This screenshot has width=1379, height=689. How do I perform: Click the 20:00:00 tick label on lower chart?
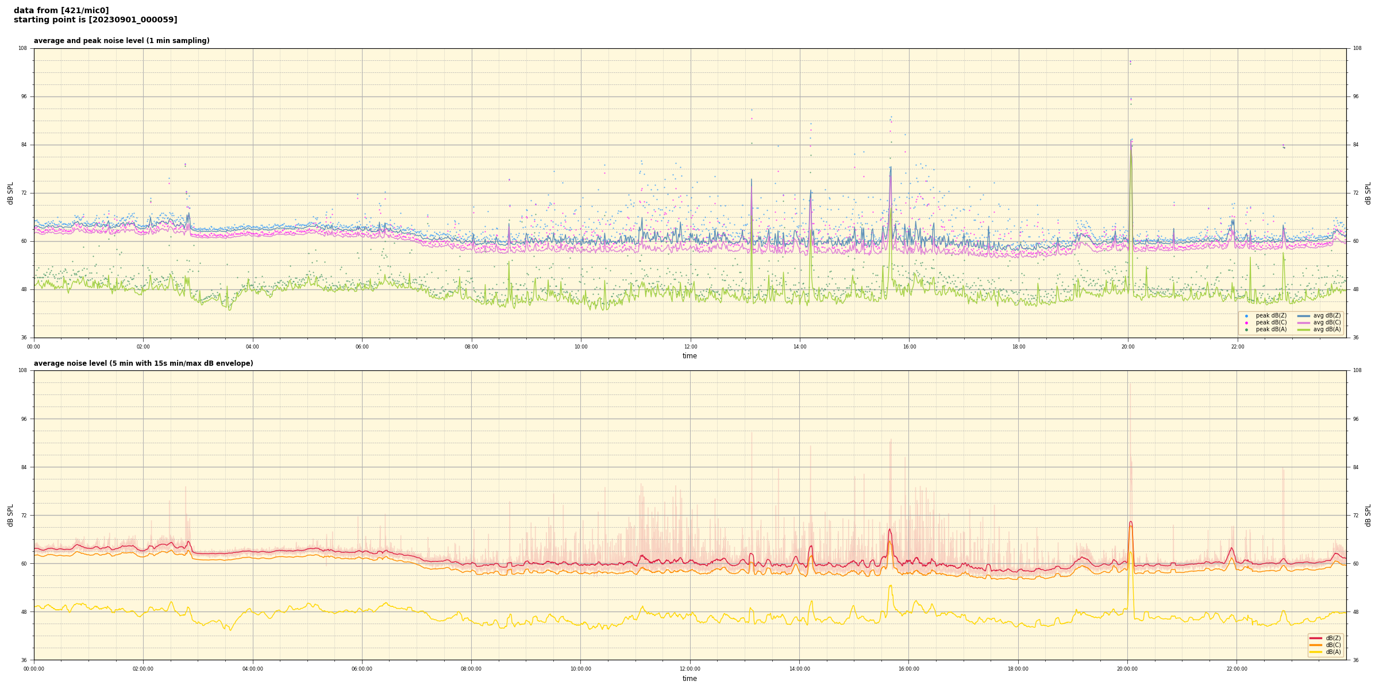[1127, 669]
